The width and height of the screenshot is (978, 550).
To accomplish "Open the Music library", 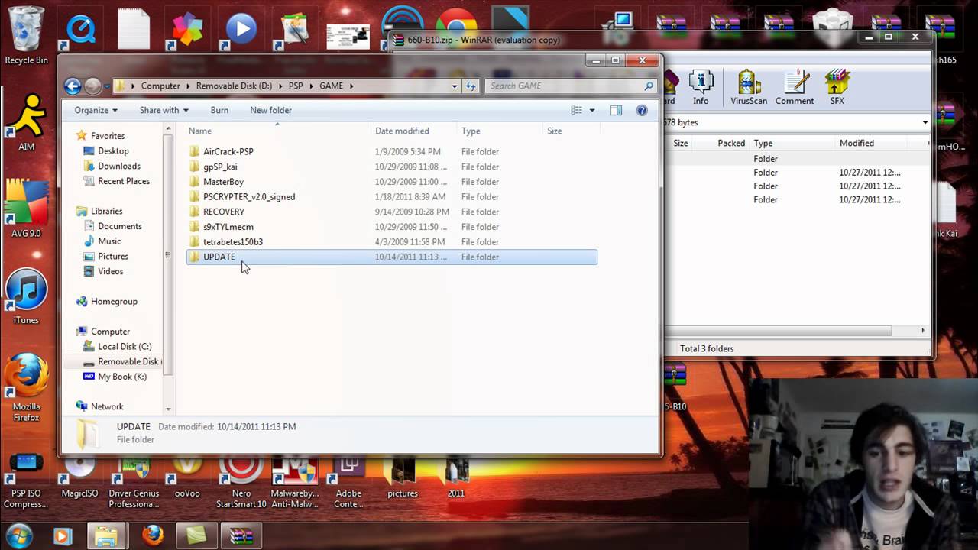I will pos(109,241).
